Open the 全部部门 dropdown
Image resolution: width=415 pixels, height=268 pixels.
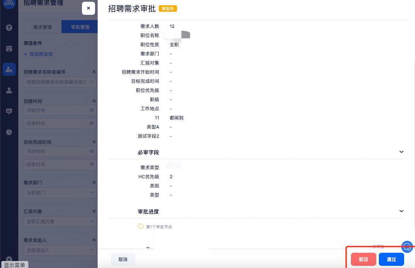click(59, 193)
